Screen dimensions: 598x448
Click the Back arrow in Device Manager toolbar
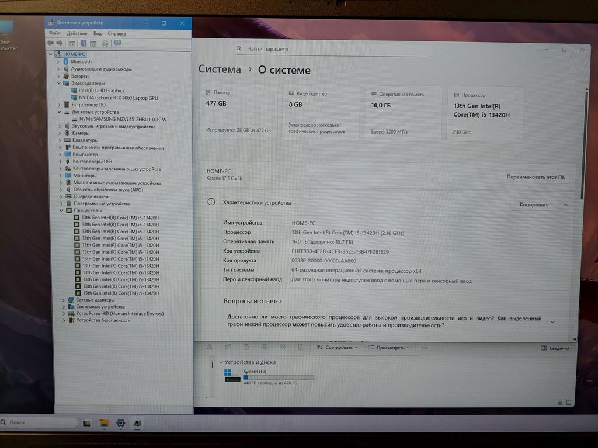coord(50,43)
